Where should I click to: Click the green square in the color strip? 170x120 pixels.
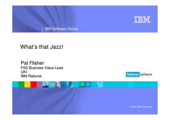click(x=21, y=85)
